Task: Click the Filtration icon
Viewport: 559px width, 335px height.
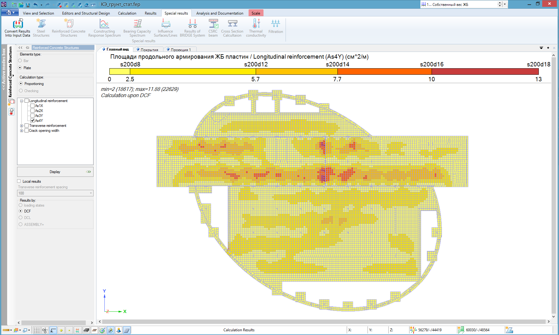Action: [276, 24]
